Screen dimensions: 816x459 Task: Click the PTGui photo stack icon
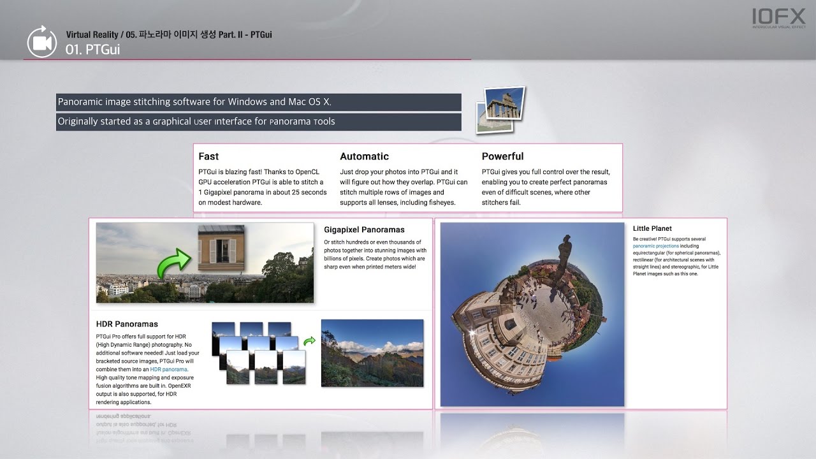point(500,110)
